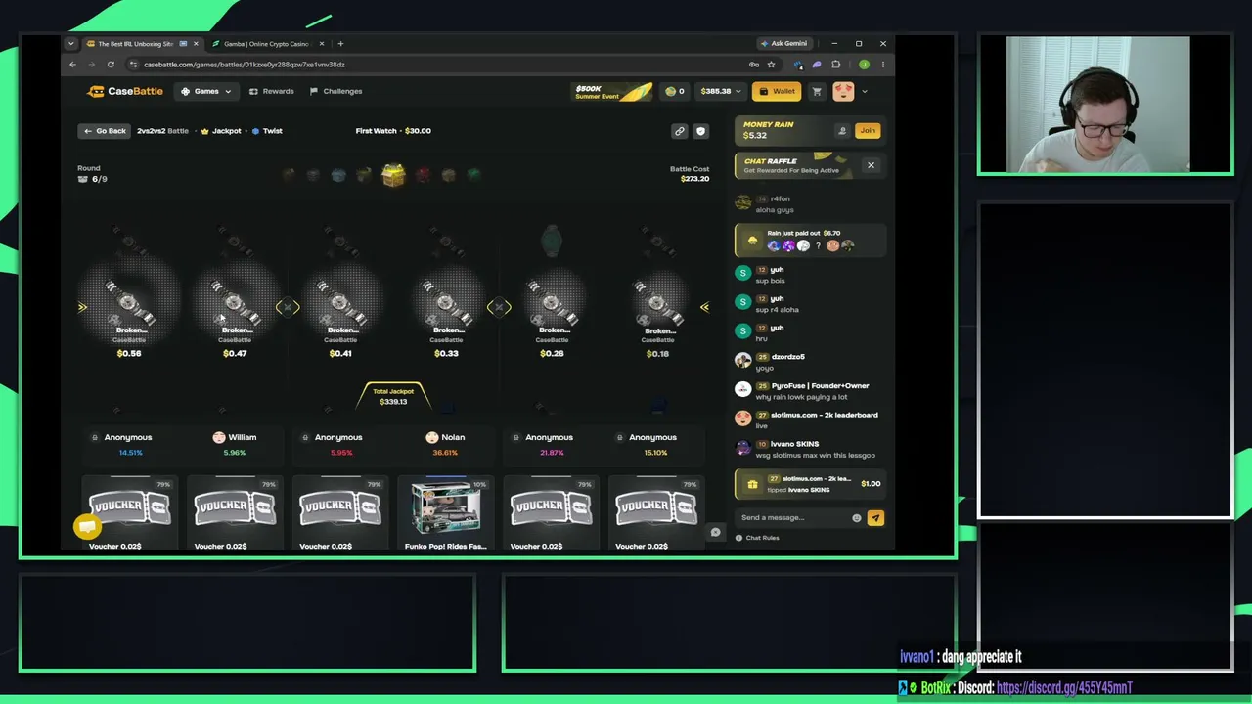Viewport: 1252px width, 704px height.
Task: Open the Rewards page
Action: 271,91
